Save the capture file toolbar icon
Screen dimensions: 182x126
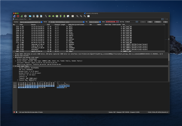click(34, 16)
